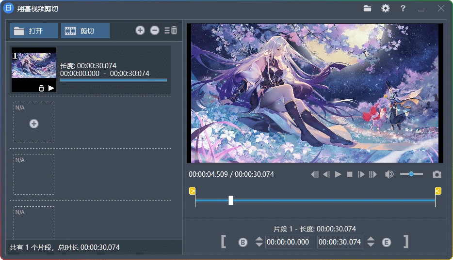453x260 pixels.
Task: Click the plus icon in the empty N/A slot
Action: click(x=34, y=123)
